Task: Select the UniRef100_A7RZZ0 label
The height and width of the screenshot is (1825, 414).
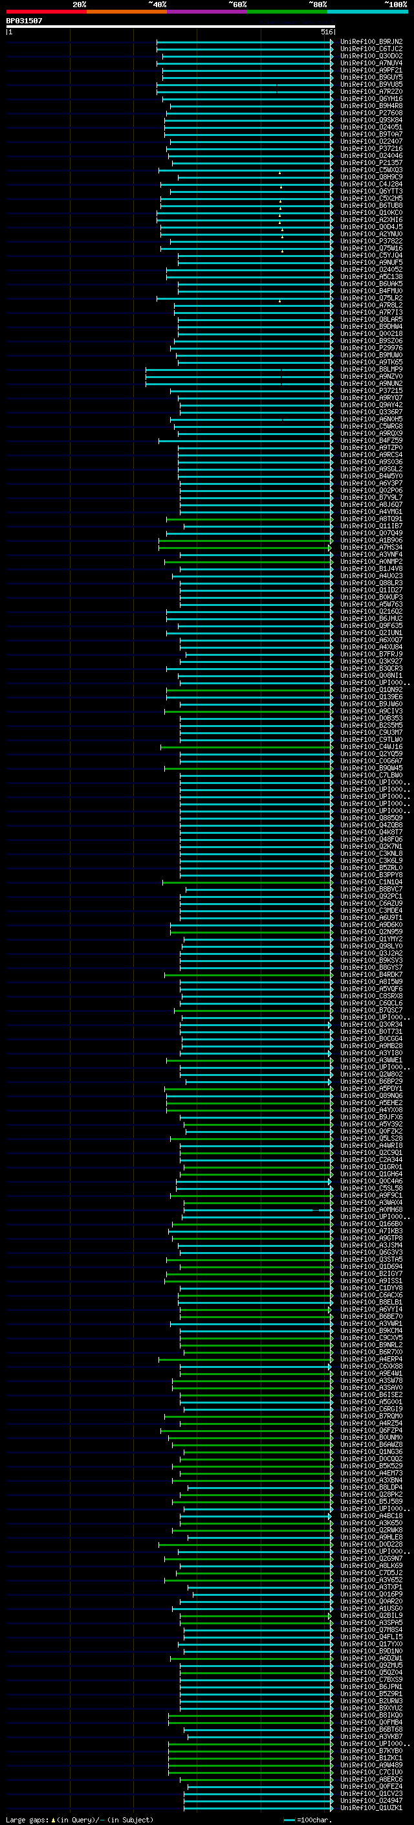Action: (x=371, y=91)
